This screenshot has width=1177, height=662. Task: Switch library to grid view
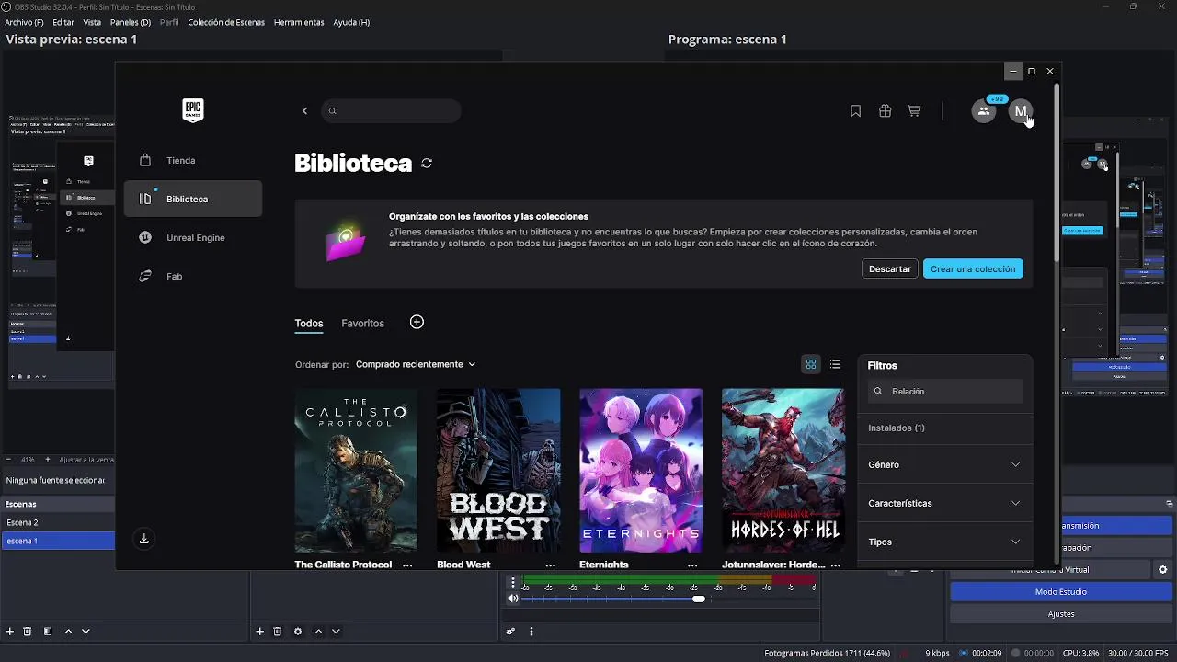[811, 364]
